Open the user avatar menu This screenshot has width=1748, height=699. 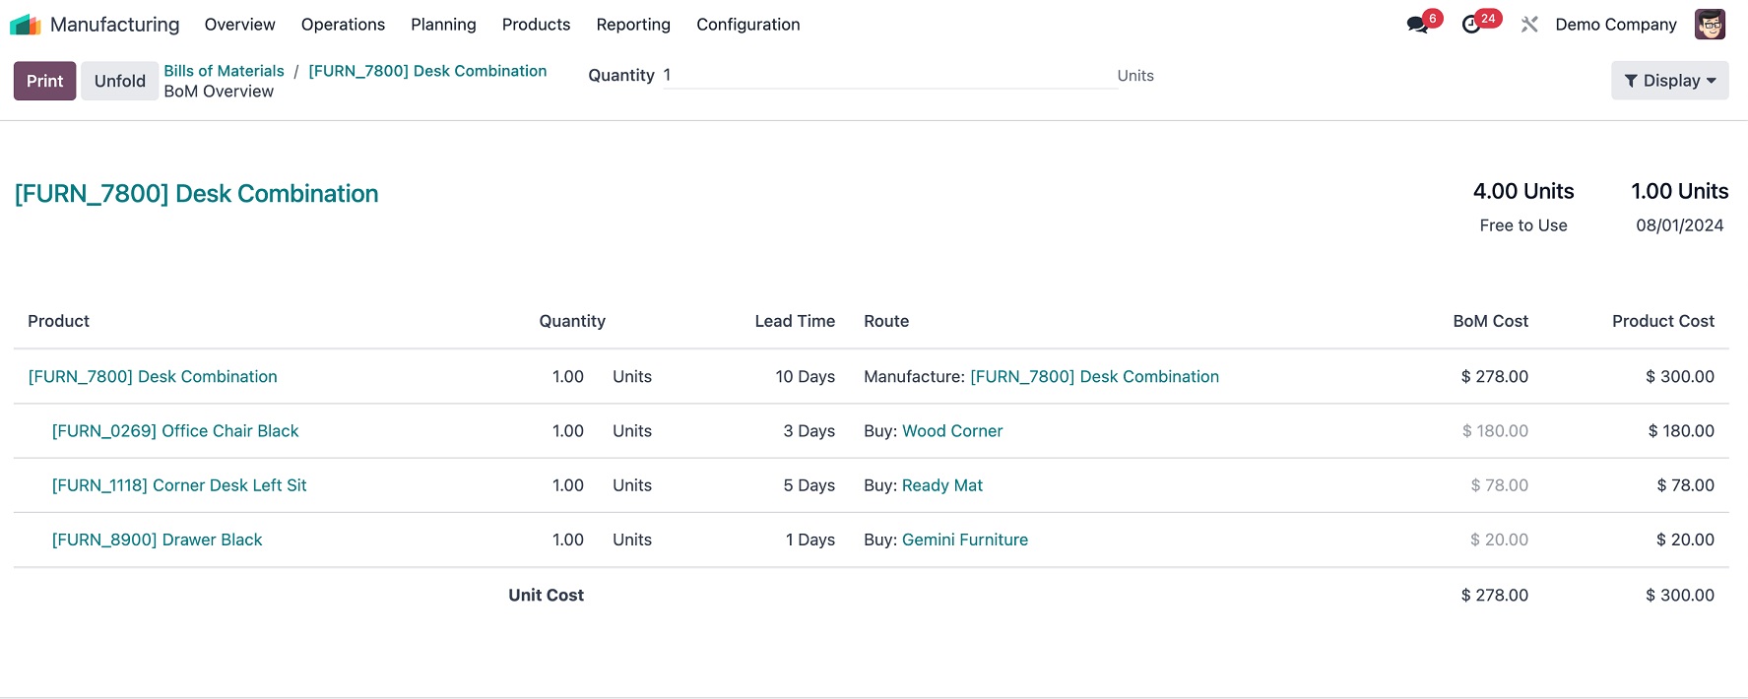click(x=1710, y=25)
